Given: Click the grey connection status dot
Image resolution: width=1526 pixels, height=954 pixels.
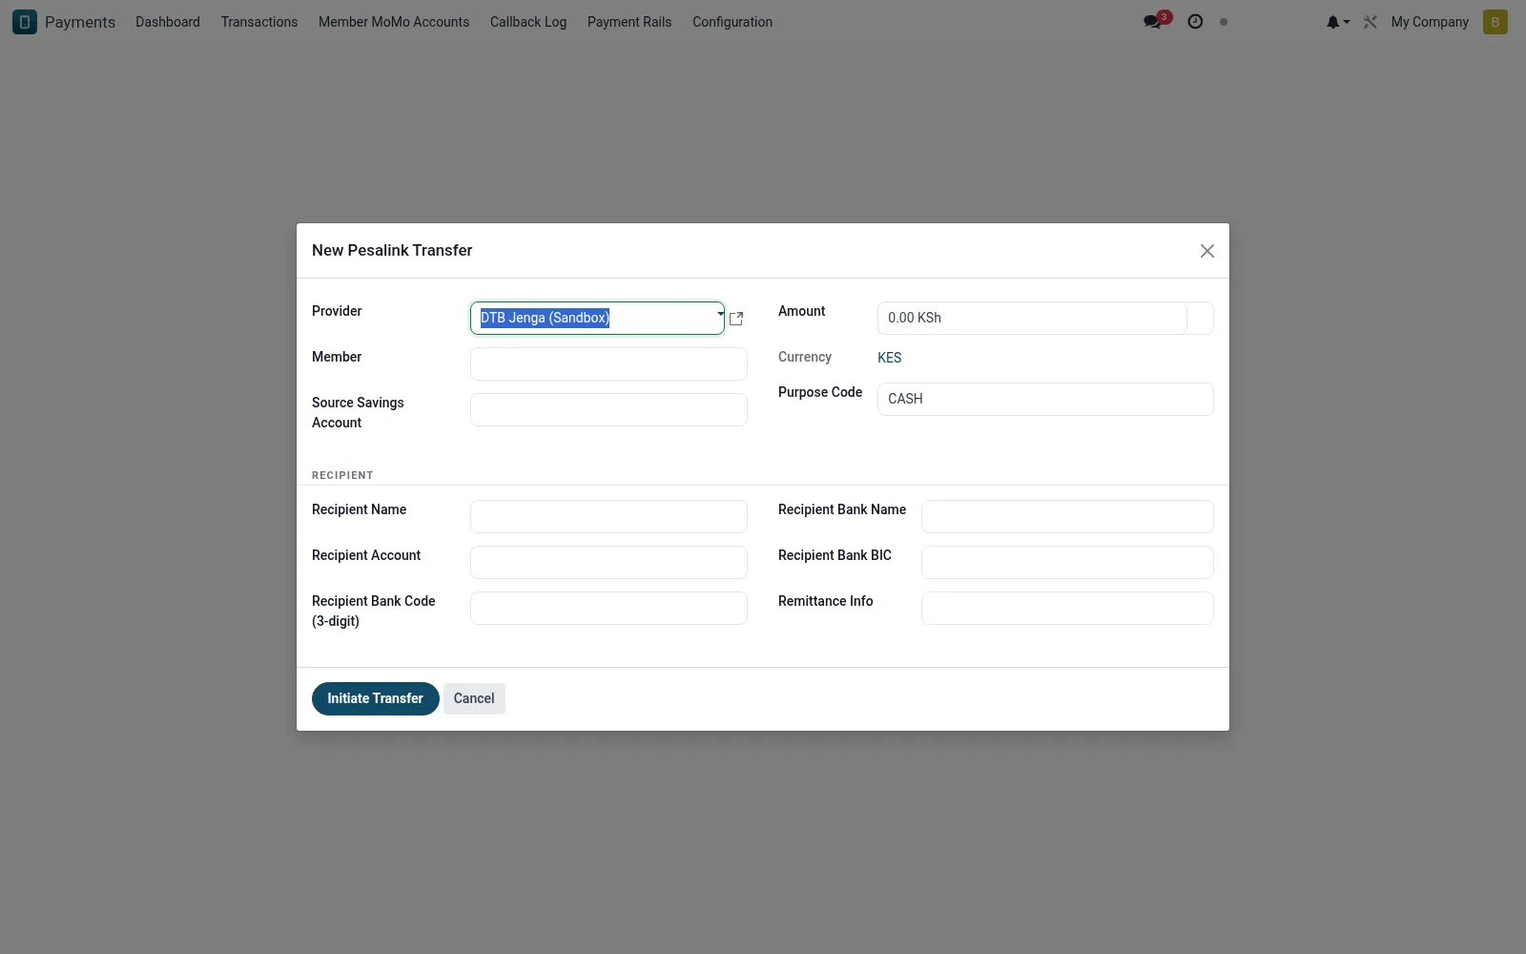Looking at the screenshot, I should pos(1224,22).
